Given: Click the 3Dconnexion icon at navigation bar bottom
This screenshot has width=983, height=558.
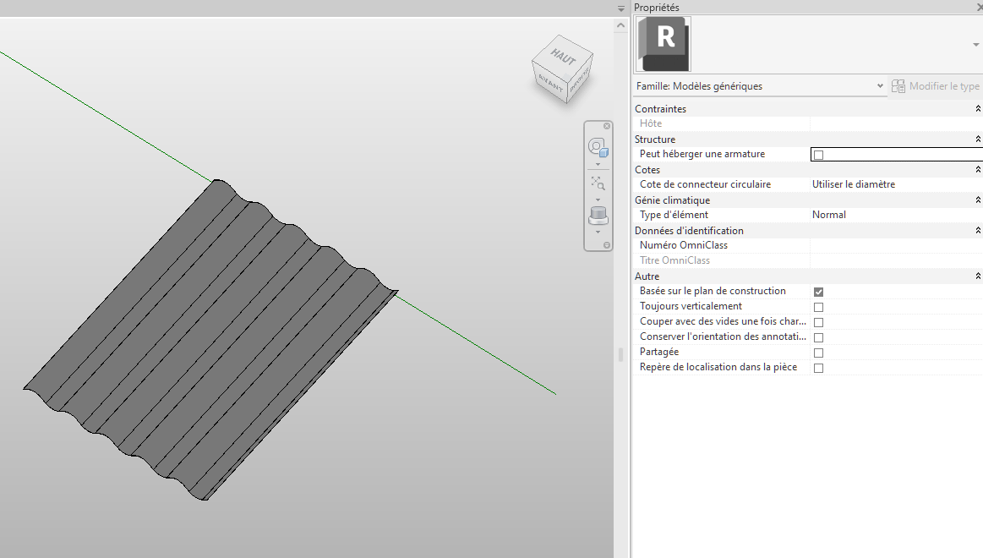Looking at the screenshot, I should point(598,215).
